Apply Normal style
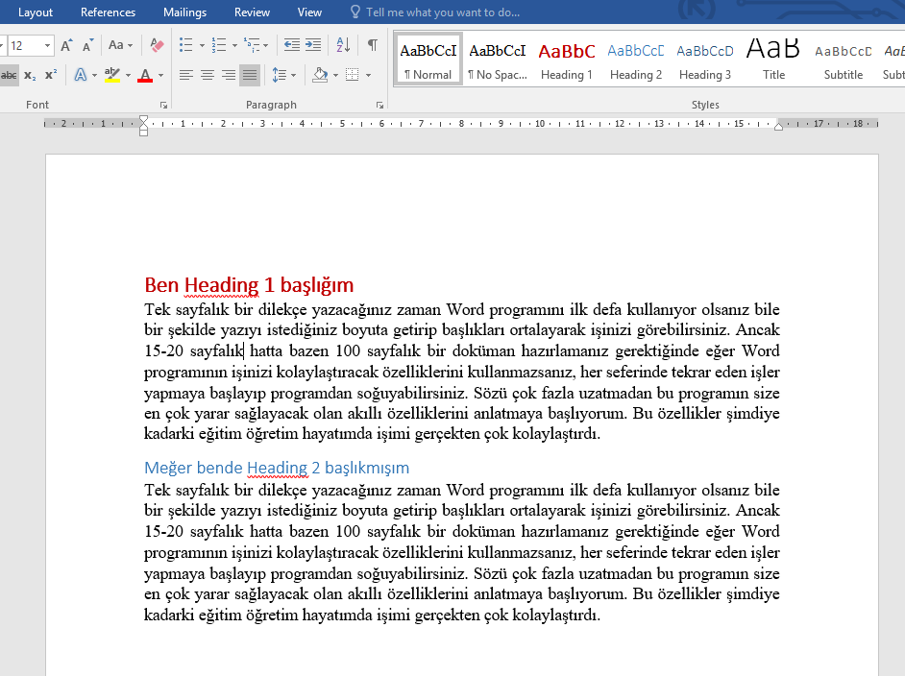Viewport: 905px width, 676px height. [428, 60]
